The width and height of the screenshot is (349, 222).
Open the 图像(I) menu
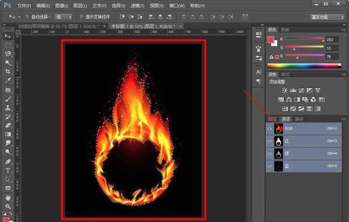point(62,6)
